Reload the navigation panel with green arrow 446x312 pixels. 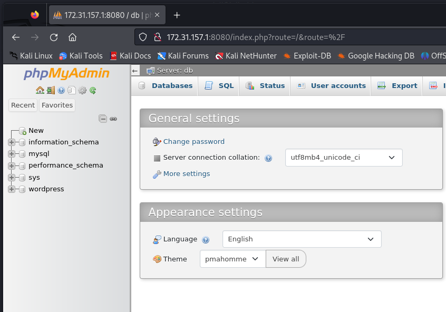[x=93, y=90]
